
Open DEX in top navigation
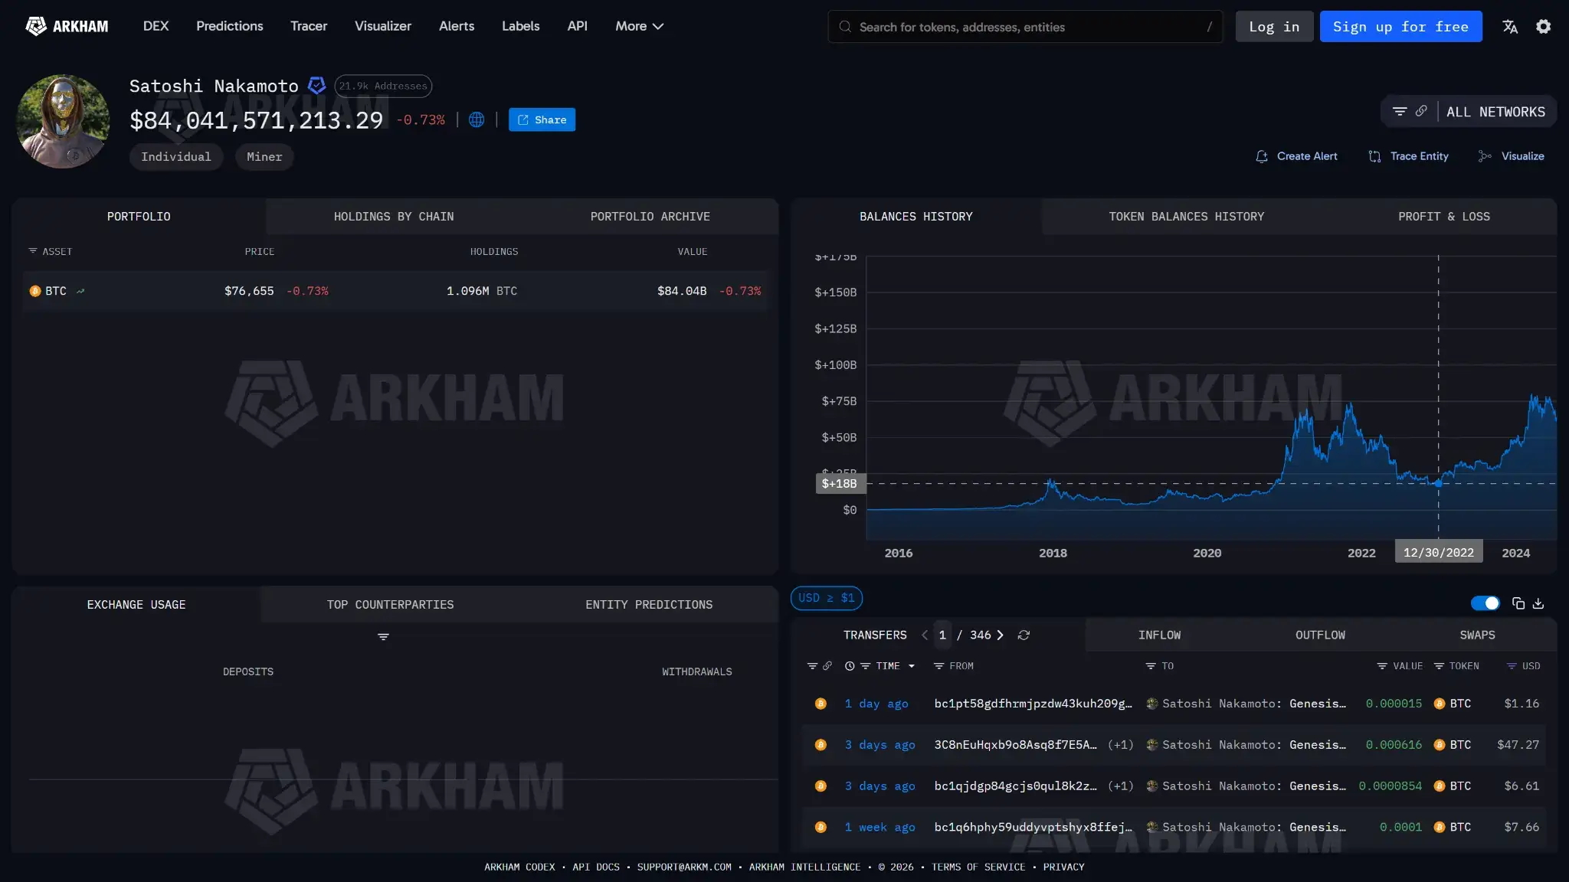pyautogui.click(x=156, y=26)
